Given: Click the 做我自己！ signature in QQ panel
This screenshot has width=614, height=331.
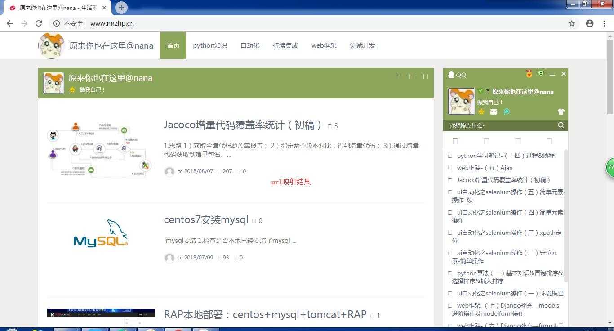Looking at the screenshot, I should (490, 102).
